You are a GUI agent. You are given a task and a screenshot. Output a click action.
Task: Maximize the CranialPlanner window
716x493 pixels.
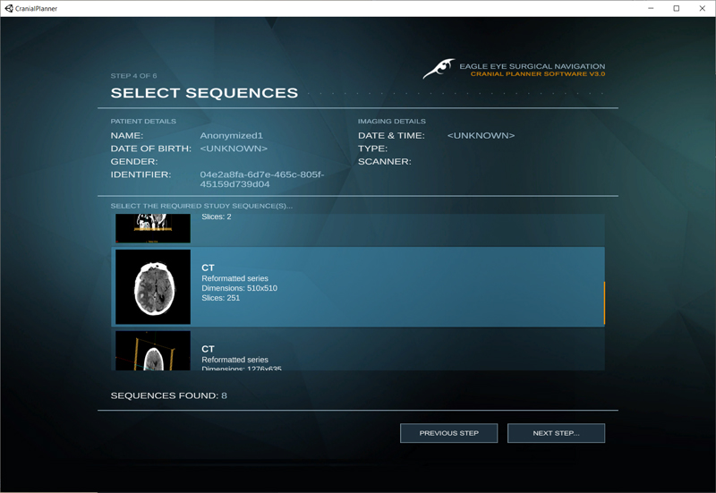(677, 8)
